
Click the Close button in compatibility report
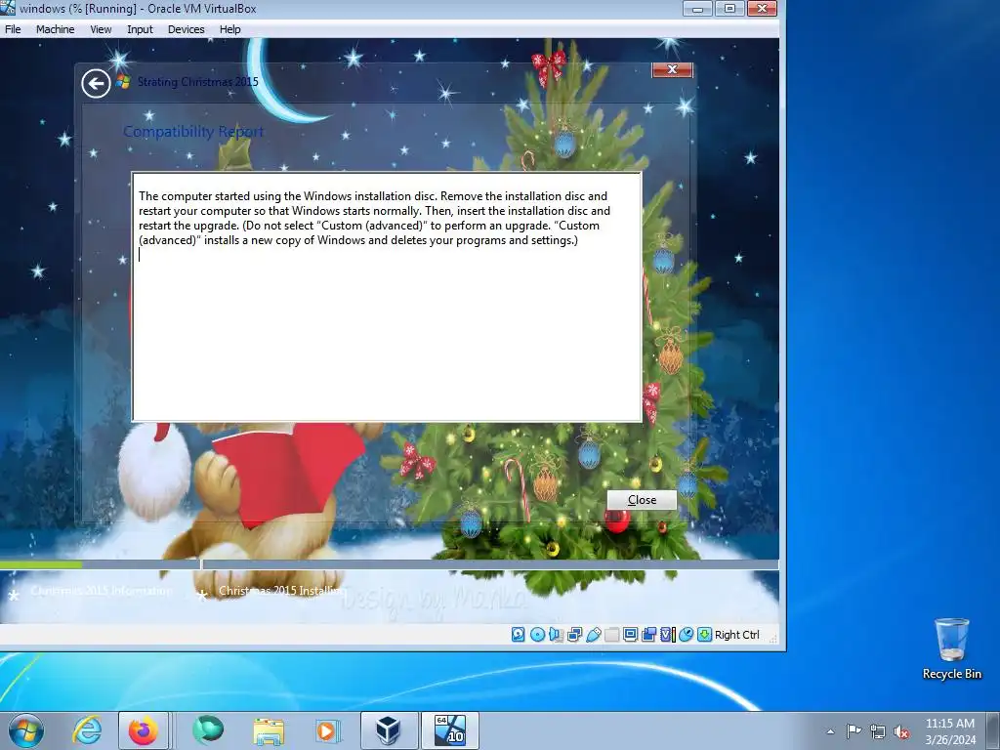click(x=642, y=500)
